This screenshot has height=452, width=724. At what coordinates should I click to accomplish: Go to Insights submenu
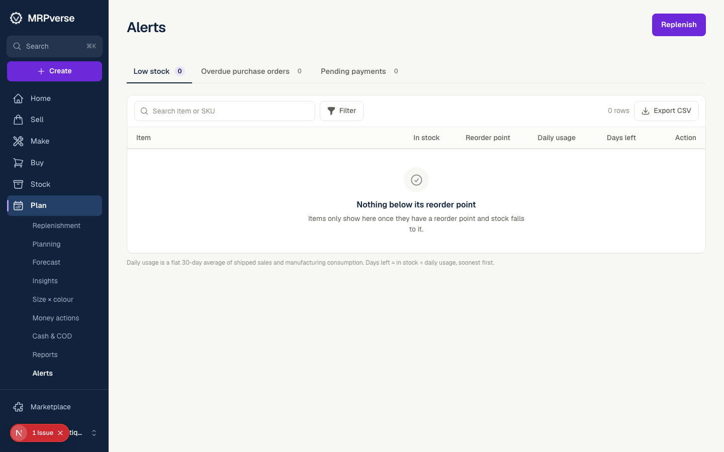[45, 281]
